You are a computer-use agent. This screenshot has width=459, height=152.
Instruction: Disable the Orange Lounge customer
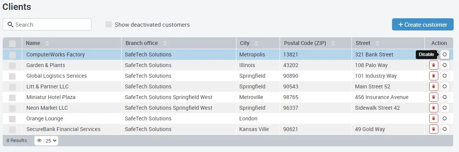point(444,118)
